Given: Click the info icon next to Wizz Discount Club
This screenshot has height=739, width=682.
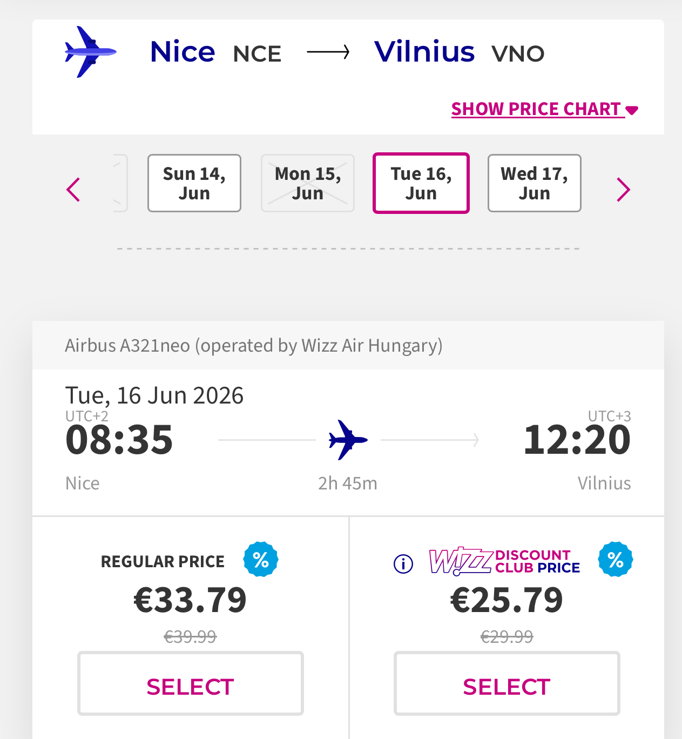Looking at the screenshot, I should pos(403,564).
